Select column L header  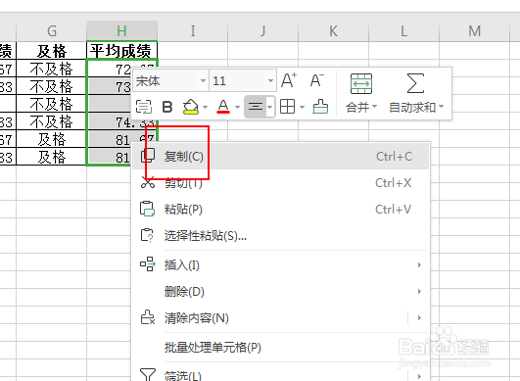403,31
